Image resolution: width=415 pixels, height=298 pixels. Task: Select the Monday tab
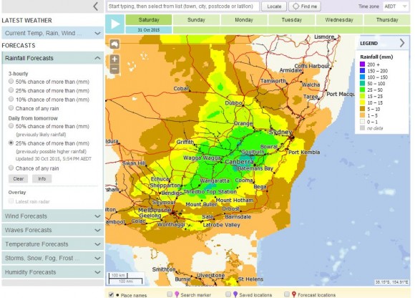click(x=244, y=20)
